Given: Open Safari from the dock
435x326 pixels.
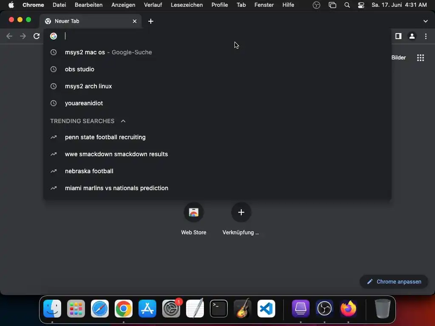Looking at the screenshot, I should coord(100,309).
